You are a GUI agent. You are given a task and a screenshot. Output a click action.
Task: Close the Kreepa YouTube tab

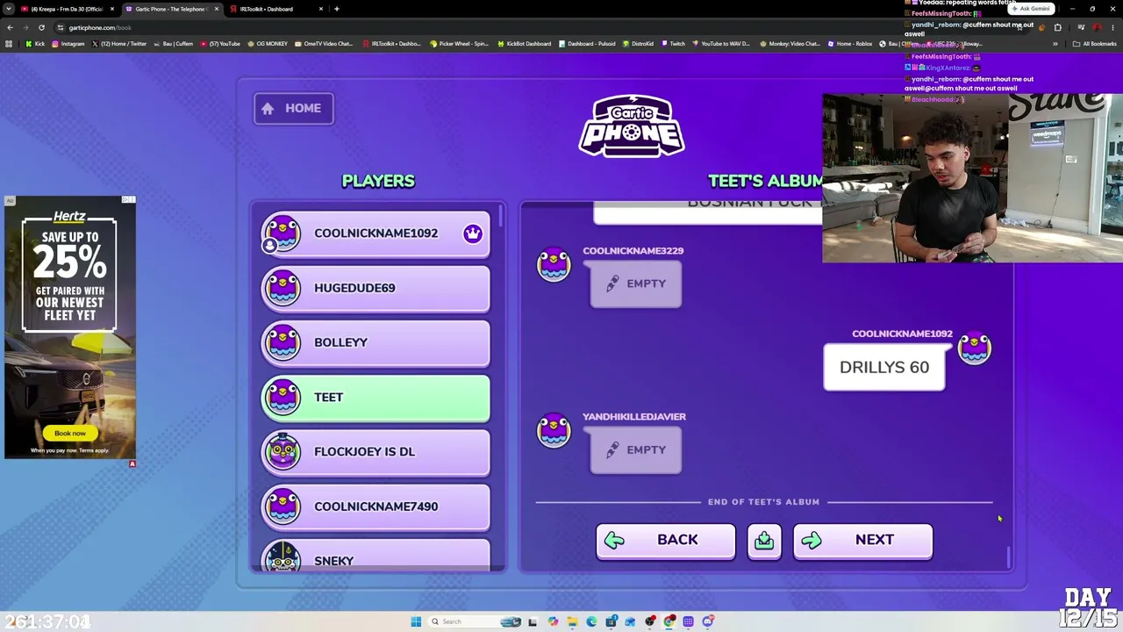coord(112,9)
